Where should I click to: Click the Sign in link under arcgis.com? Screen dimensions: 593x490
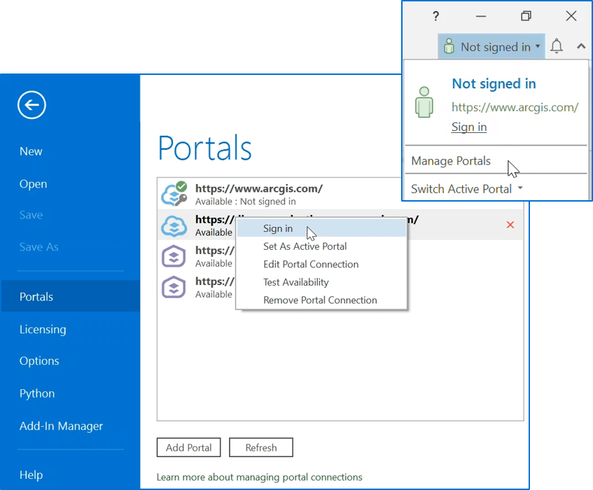pos(469,127)
